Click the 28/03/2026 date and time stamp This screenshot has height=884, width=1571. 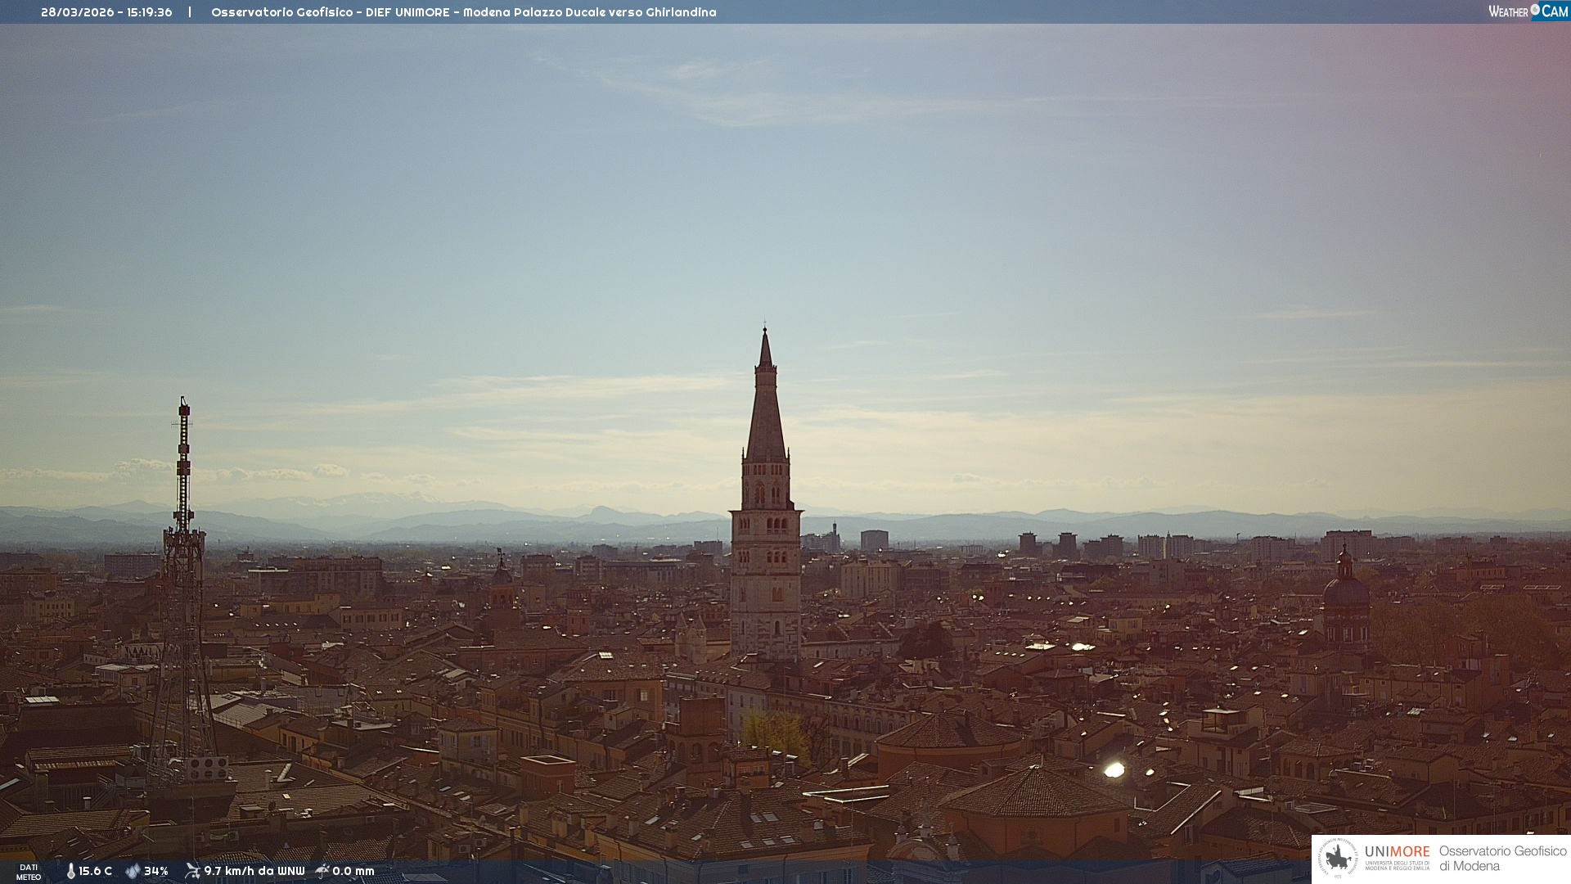(106, 12)
